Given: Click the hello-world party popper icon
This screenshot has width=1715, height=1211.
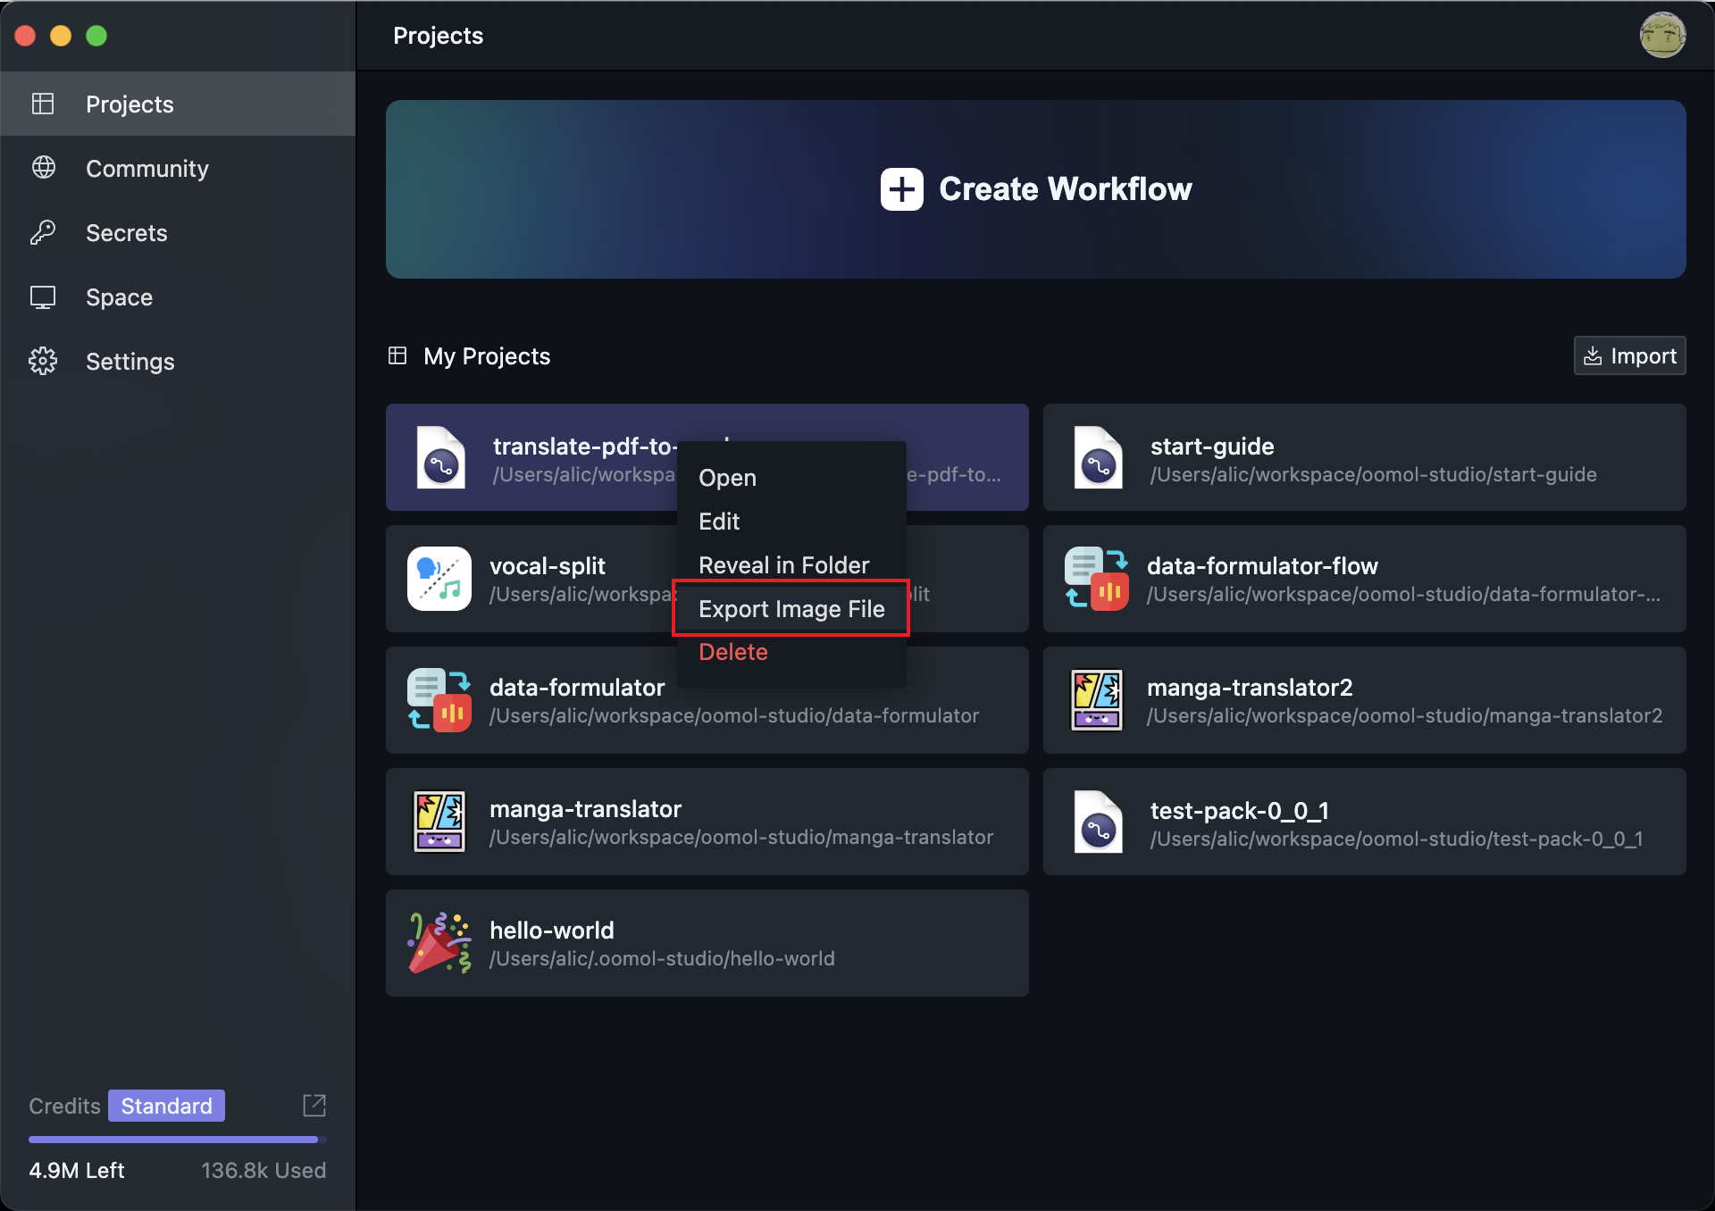Looking at the screenshot, I should click(439, 943).
